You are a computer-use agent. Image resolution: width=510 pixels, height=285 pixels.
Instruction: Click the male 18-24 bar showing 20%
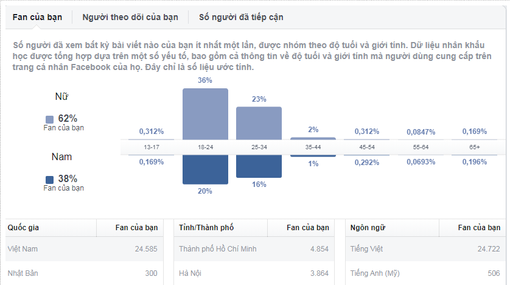205,169
